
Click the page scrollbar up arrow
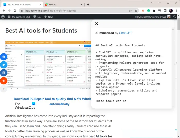179,15
